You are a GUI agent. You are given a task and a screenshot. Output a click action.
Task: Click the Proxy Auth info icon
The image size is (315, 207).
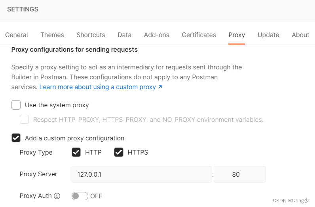[x=57, y=196]
